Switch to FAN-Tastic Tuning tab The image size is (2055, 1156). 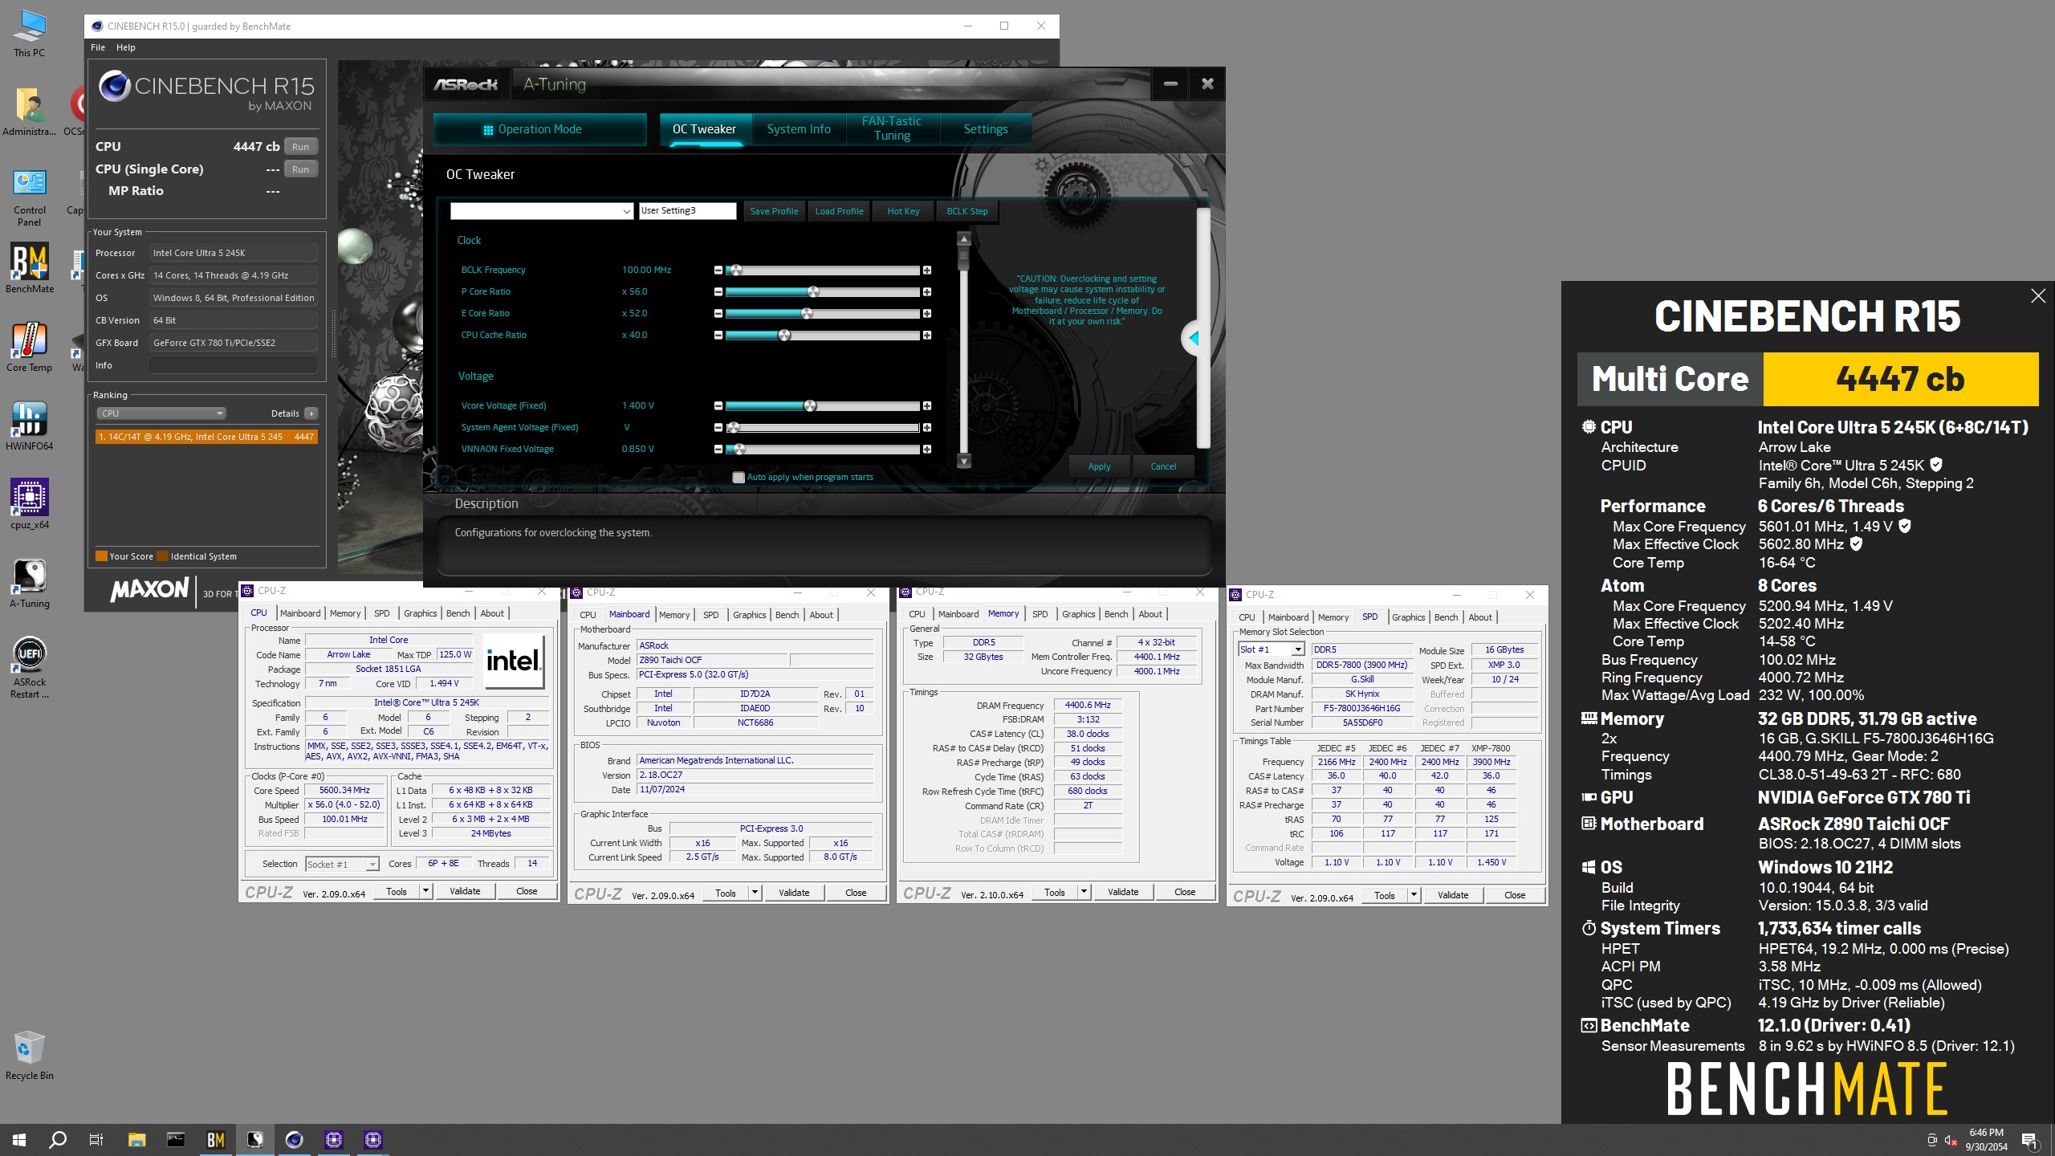pyautogui.click(x=892, y=128)
